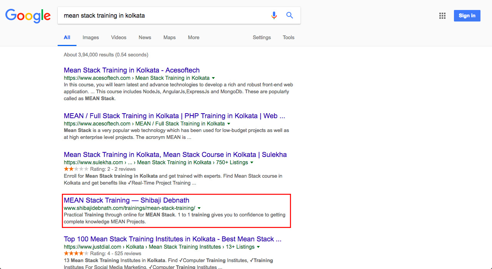Image resolution: width=492 pixels, height=269 pixels.
Task: Switch to the Maps tab
Action: click(x=170, y=38)
